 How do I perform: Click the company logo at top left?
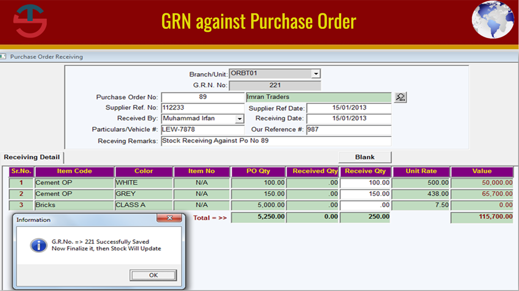[30, 21]
